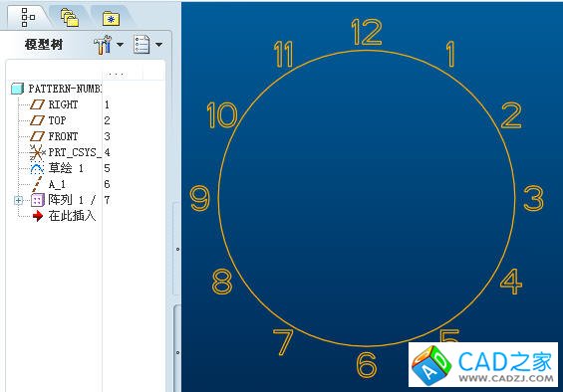Select the PATTERN-NUMB part root item

pyautogui.click(x=57, y=89)
